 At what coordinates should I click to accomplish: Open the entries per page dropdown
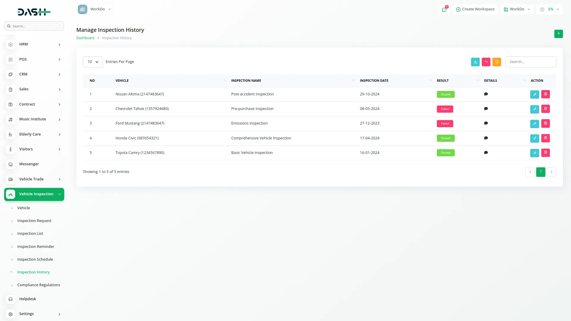[93, 62]
